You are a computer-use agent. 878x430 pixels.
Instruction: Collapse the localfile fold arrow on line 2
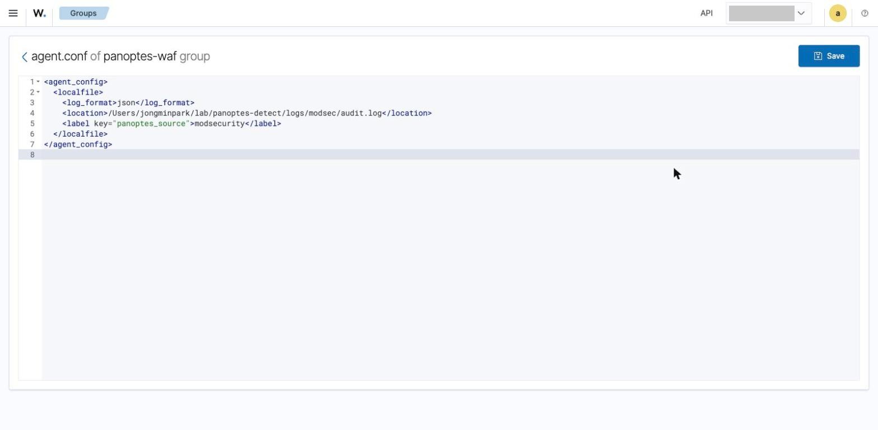click(38, 92)
